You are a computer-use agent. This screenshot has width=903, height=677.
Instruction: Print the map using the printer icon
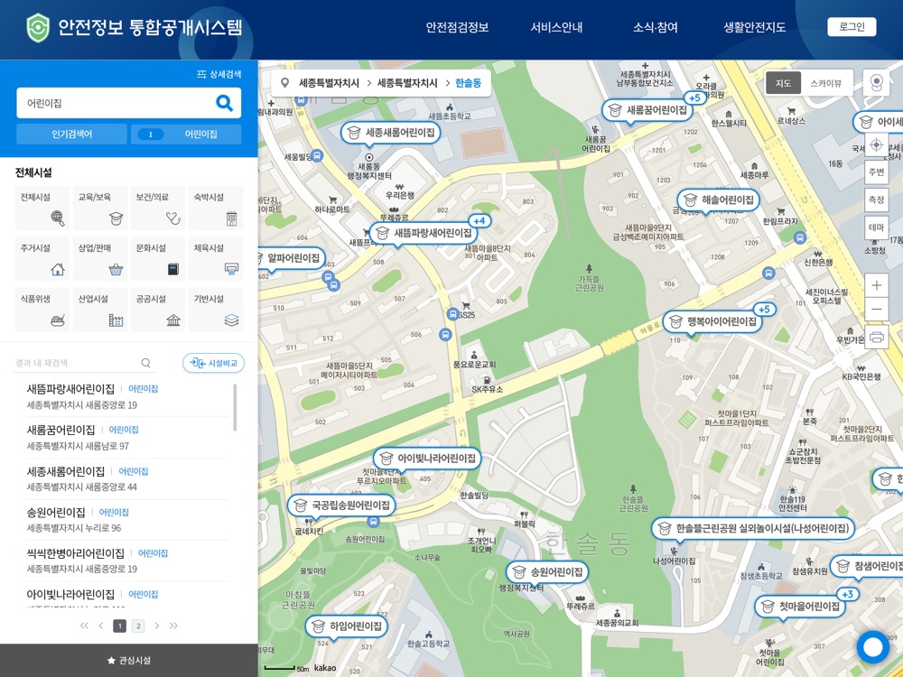pos(876,338)
